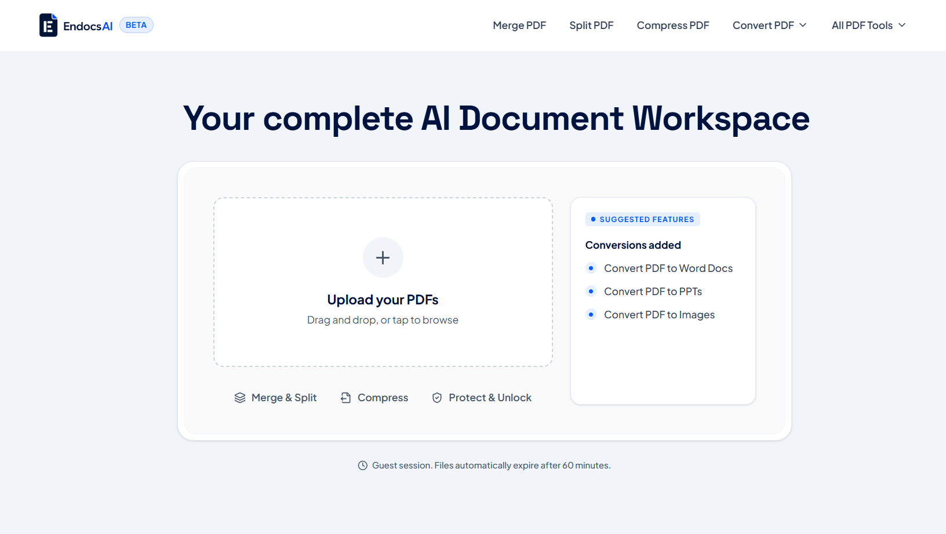Expand the All PDF Tools chevron

pyautogui.click(x=902, y=25)
